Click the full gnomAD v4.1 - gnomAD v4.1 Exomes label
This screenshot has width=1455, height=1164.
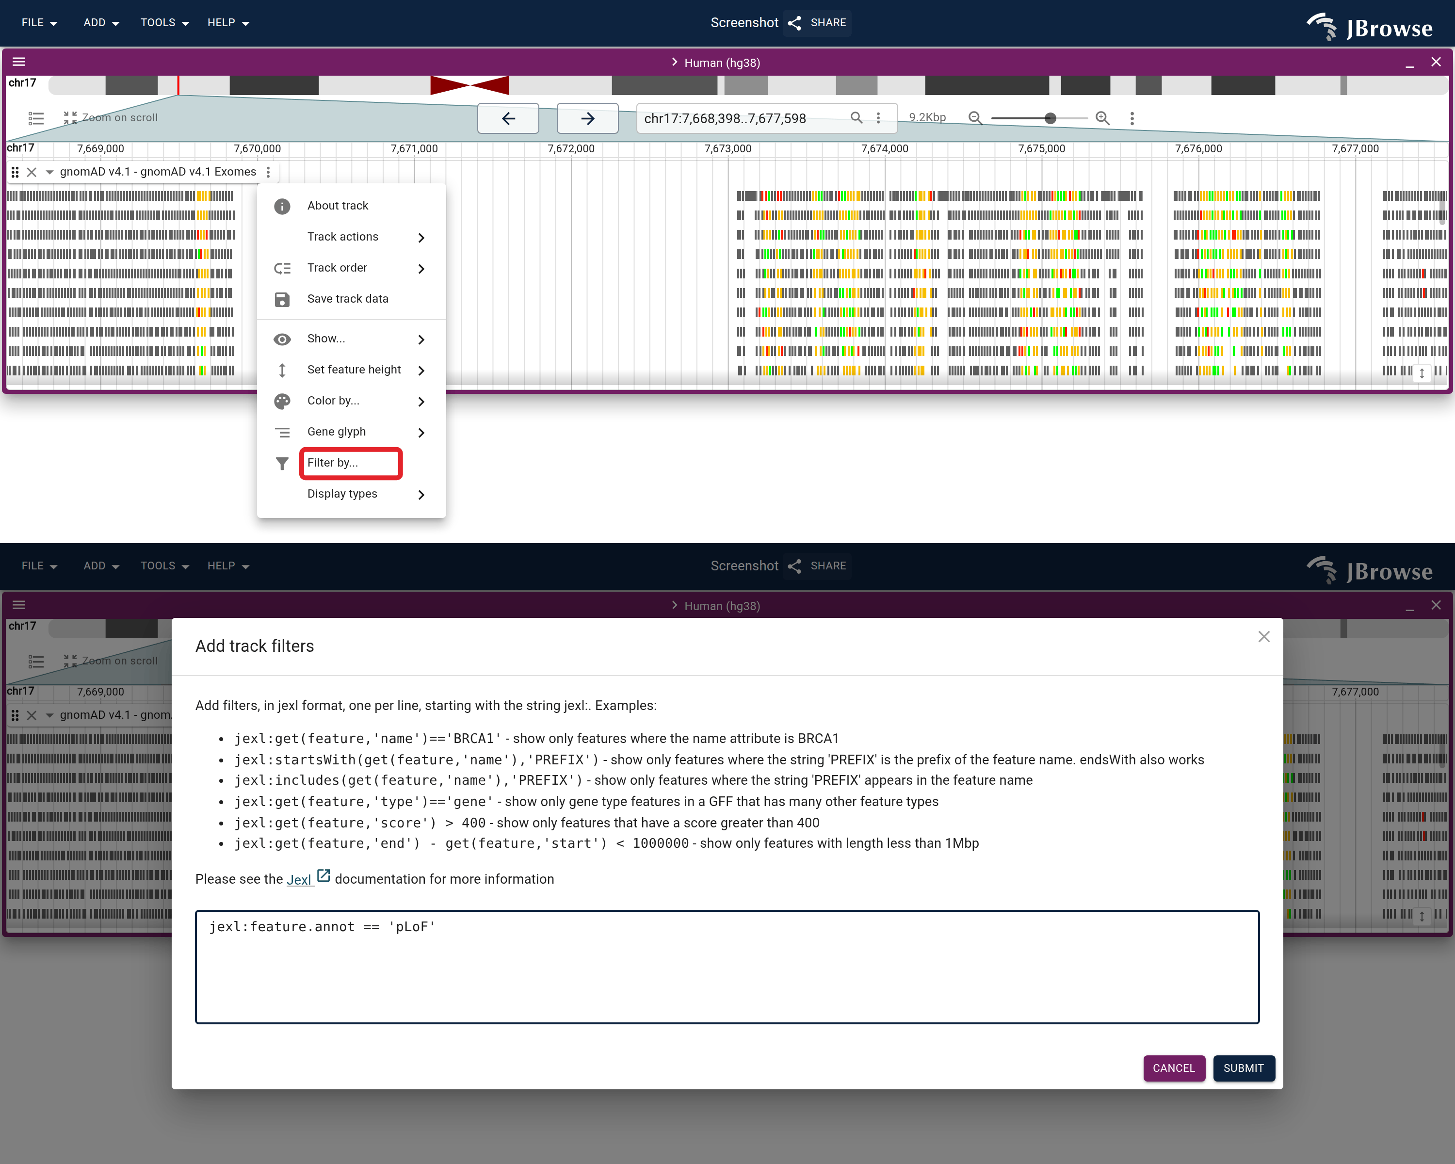pos(158,172)
